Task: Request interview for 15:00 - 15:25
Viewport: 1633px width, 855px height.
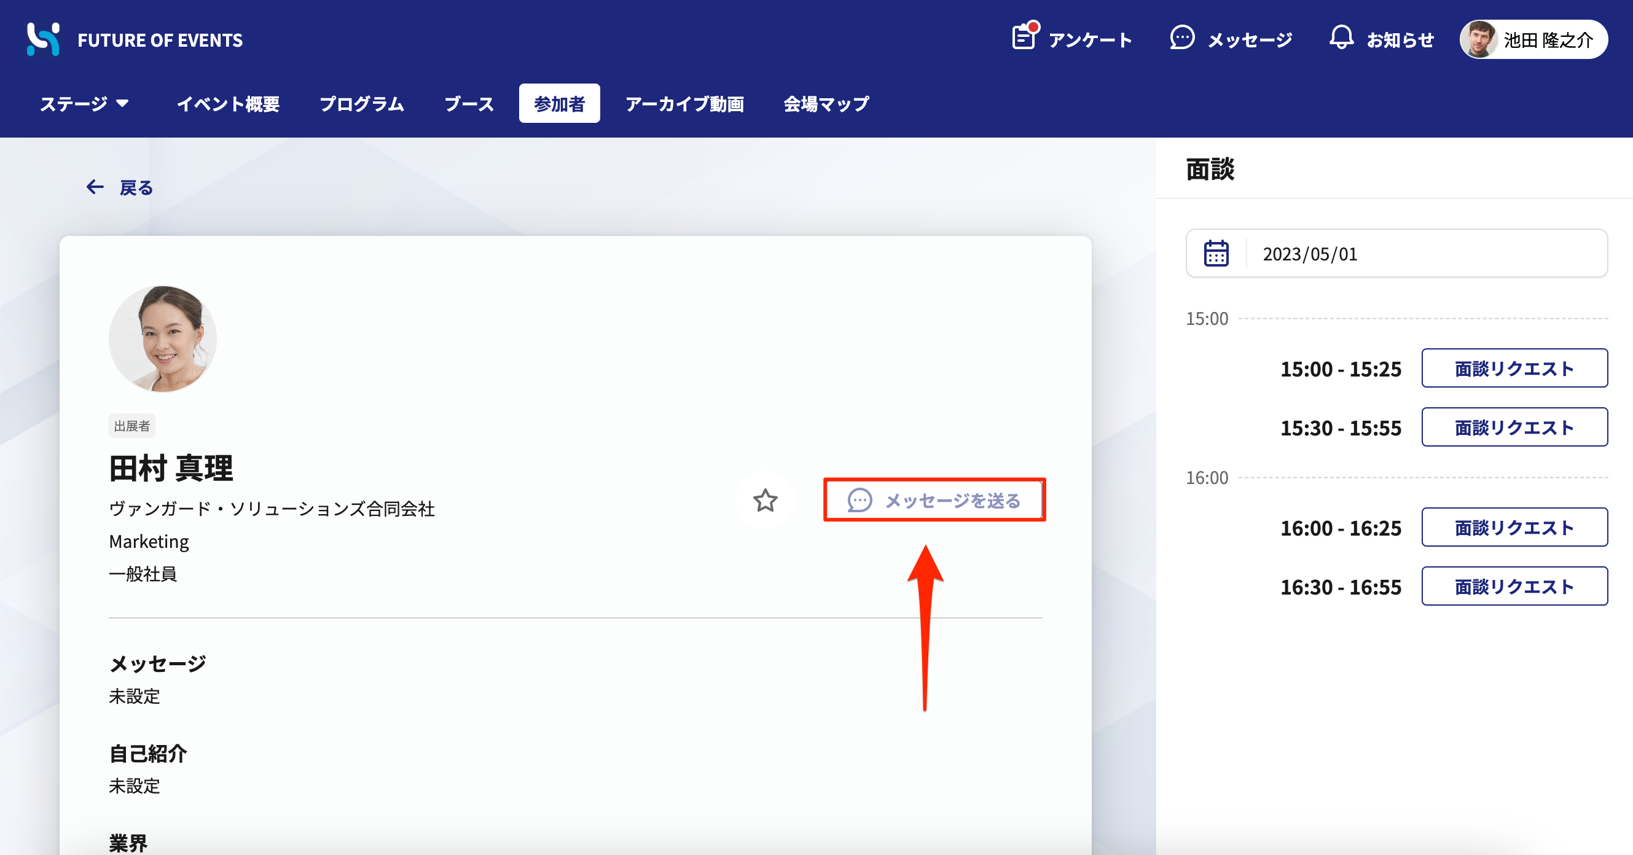Action: 1514,369
